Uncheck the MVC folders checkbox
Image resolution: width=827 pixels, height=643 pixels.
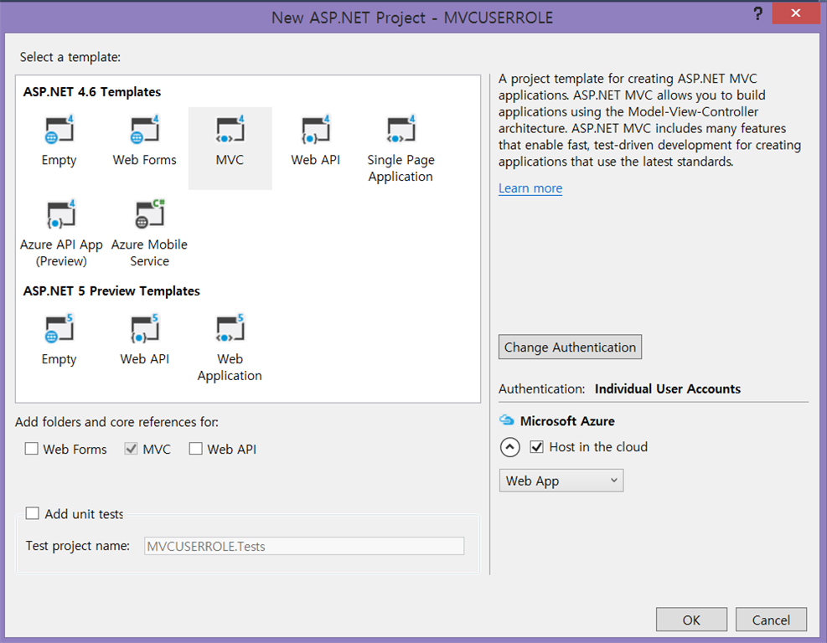(131, 449)
